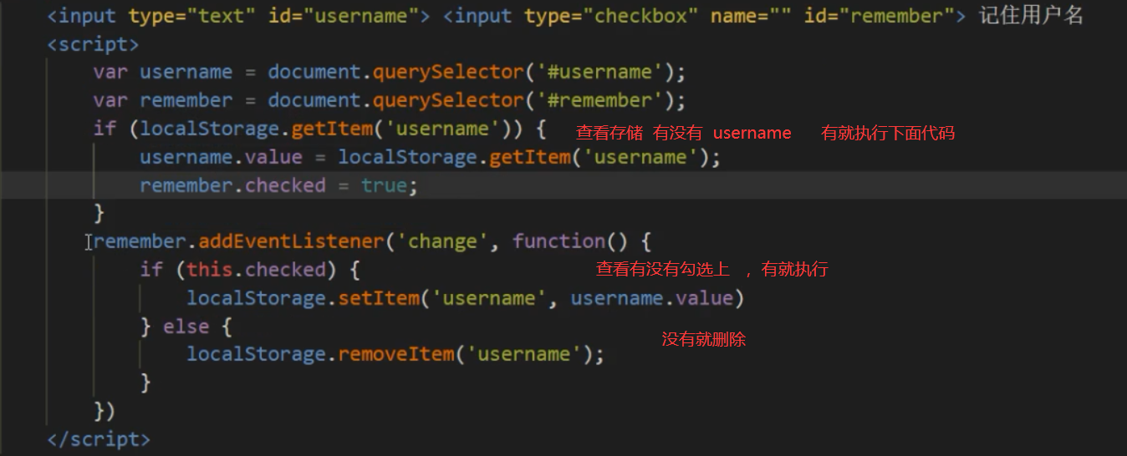Click getItem in the first if condition

331,129
